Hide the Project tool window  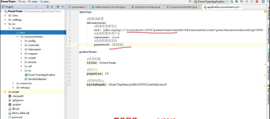pyautogui.click(x=63, y=7)
